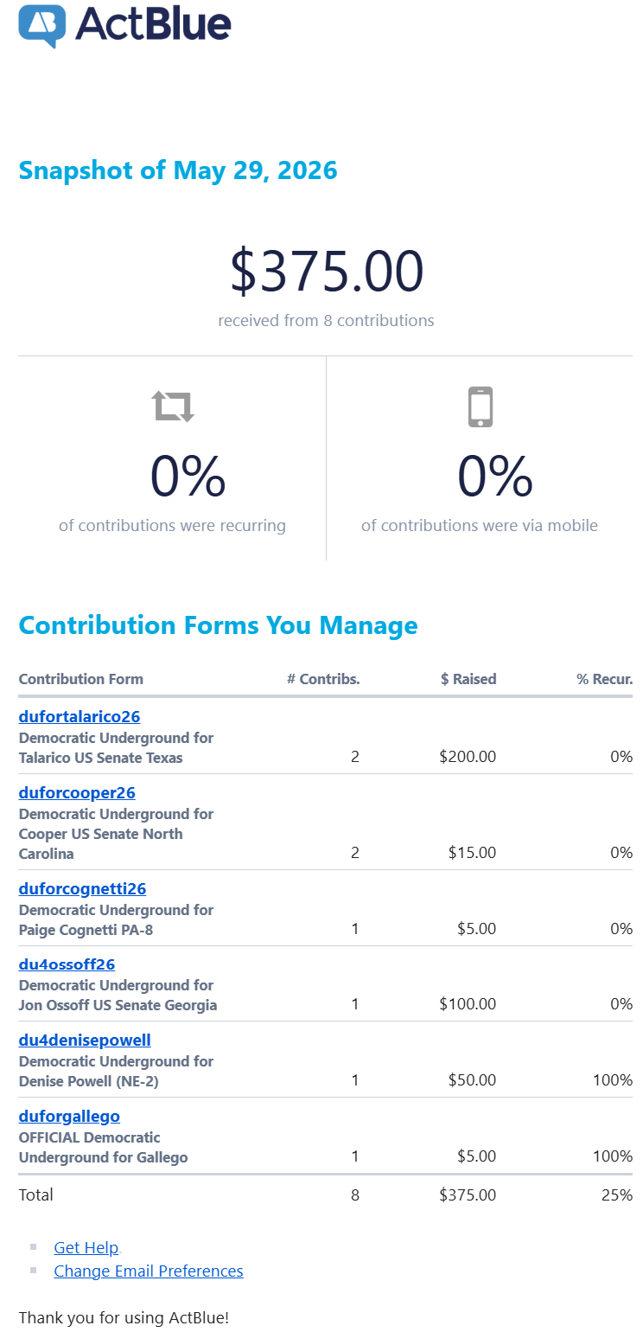Click the ActBlue wordmark text
This screenshot has height=1332, width=643.
pyautogui.click(x=153, y=23)
